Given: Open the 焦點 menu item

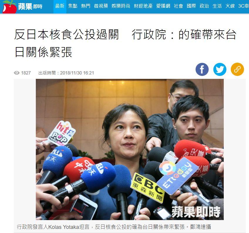Looking at the screenshot, I should coord(73,6).
